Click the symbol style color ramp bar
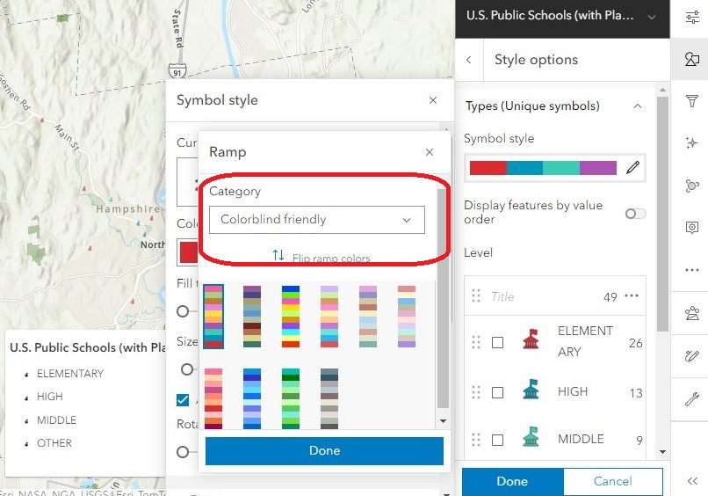The height and width of the screenshot is (496, 708). [x=543, y=168]
